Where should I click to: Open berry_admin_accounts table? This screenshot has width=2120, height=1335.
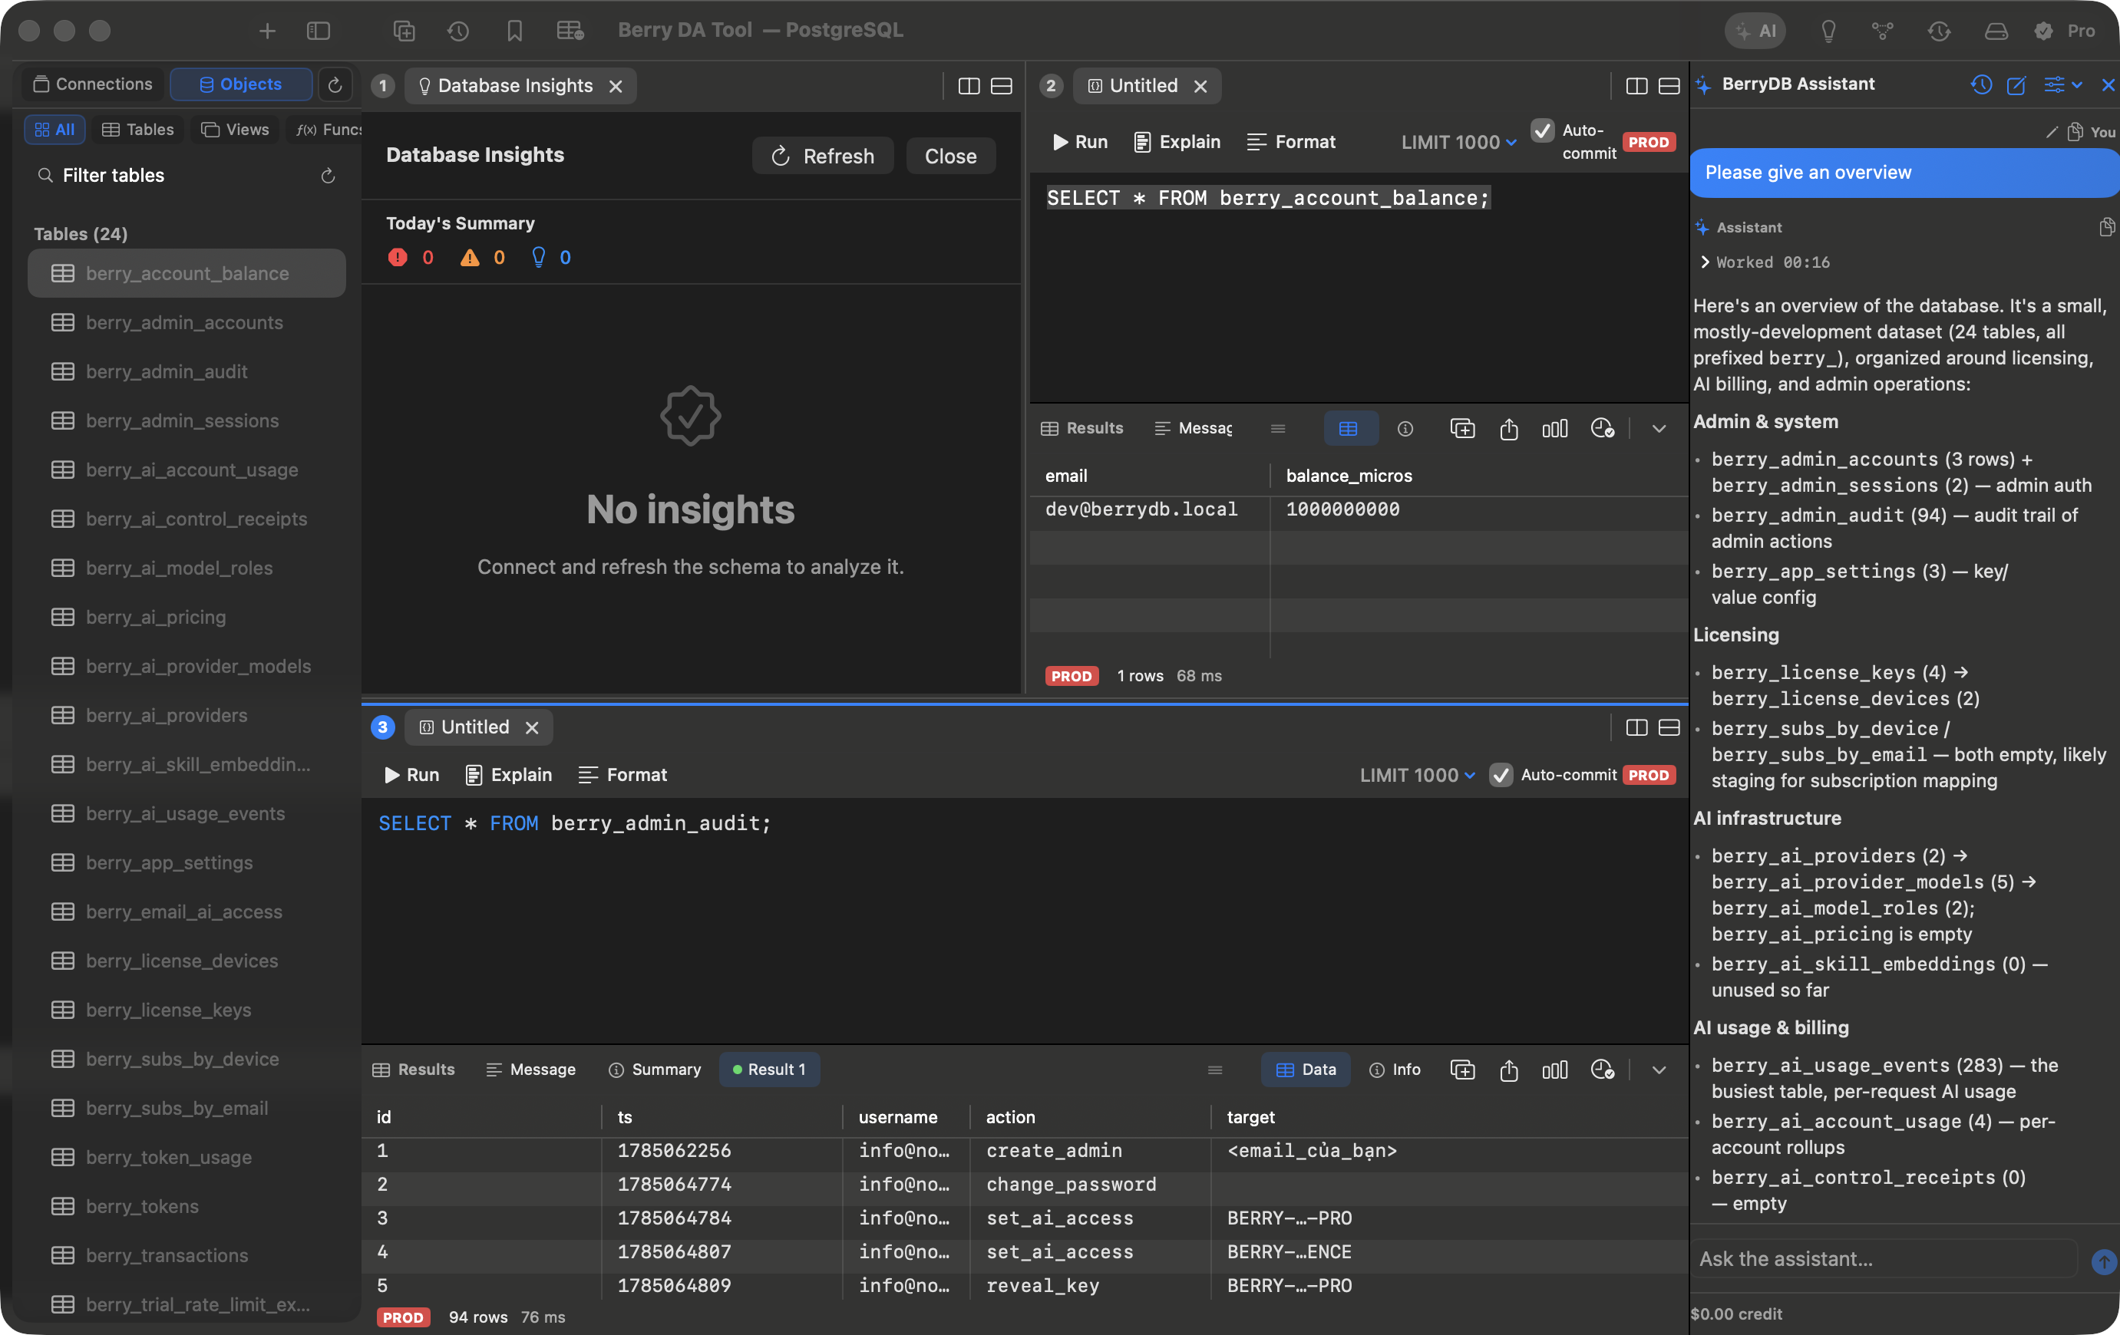pos(186,322)
